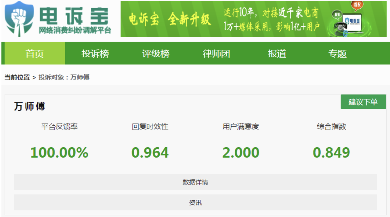Click the 万师傅 heading
The height and width of the screenshot is (217, 390).
coord(30,106)
